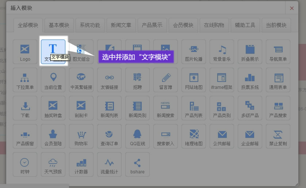Insert the bshare sharing module
The height and width of the screenshot is (188, 306).
point(137,164)
